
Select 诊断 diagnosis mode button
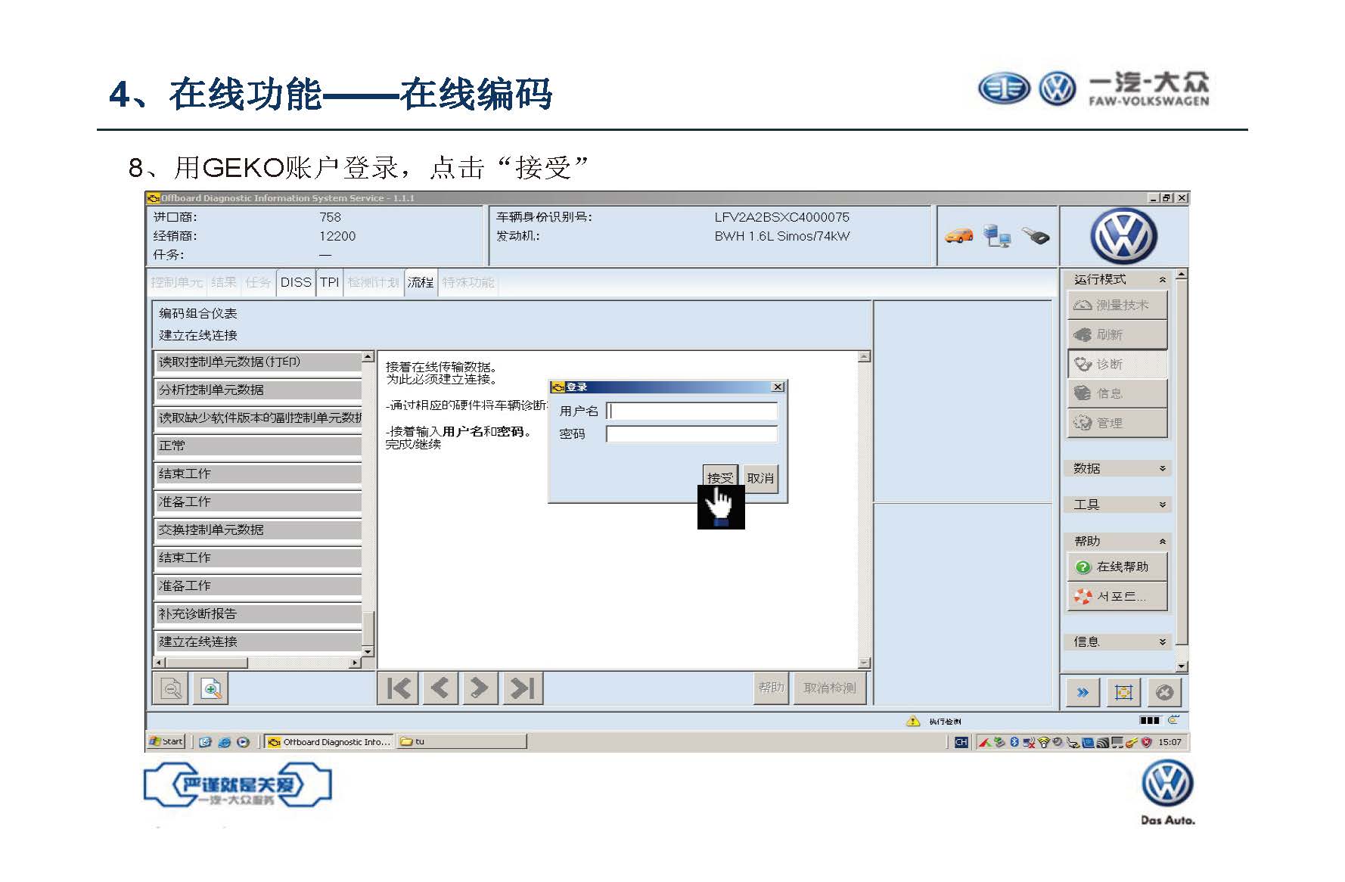point(1117,364)
